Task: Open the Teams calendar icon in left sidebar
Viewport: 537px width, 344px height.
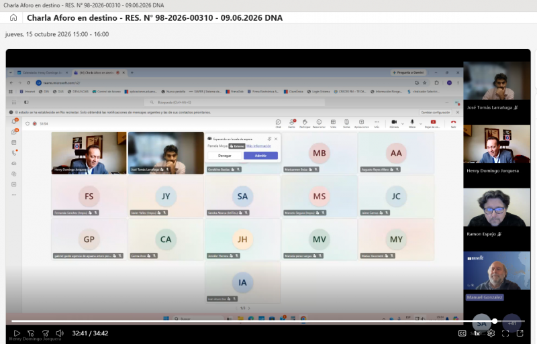Action: (14, 142)
